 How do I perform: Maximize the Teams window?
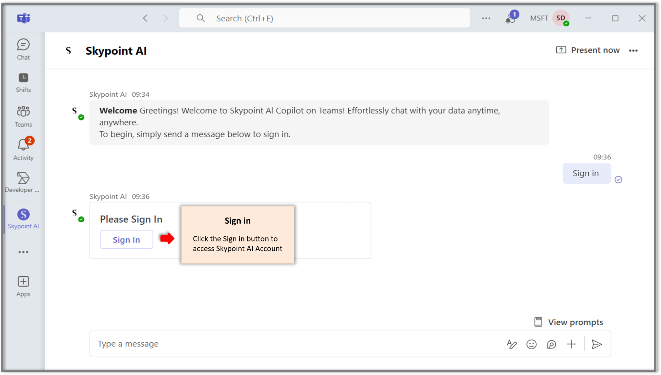615,18
